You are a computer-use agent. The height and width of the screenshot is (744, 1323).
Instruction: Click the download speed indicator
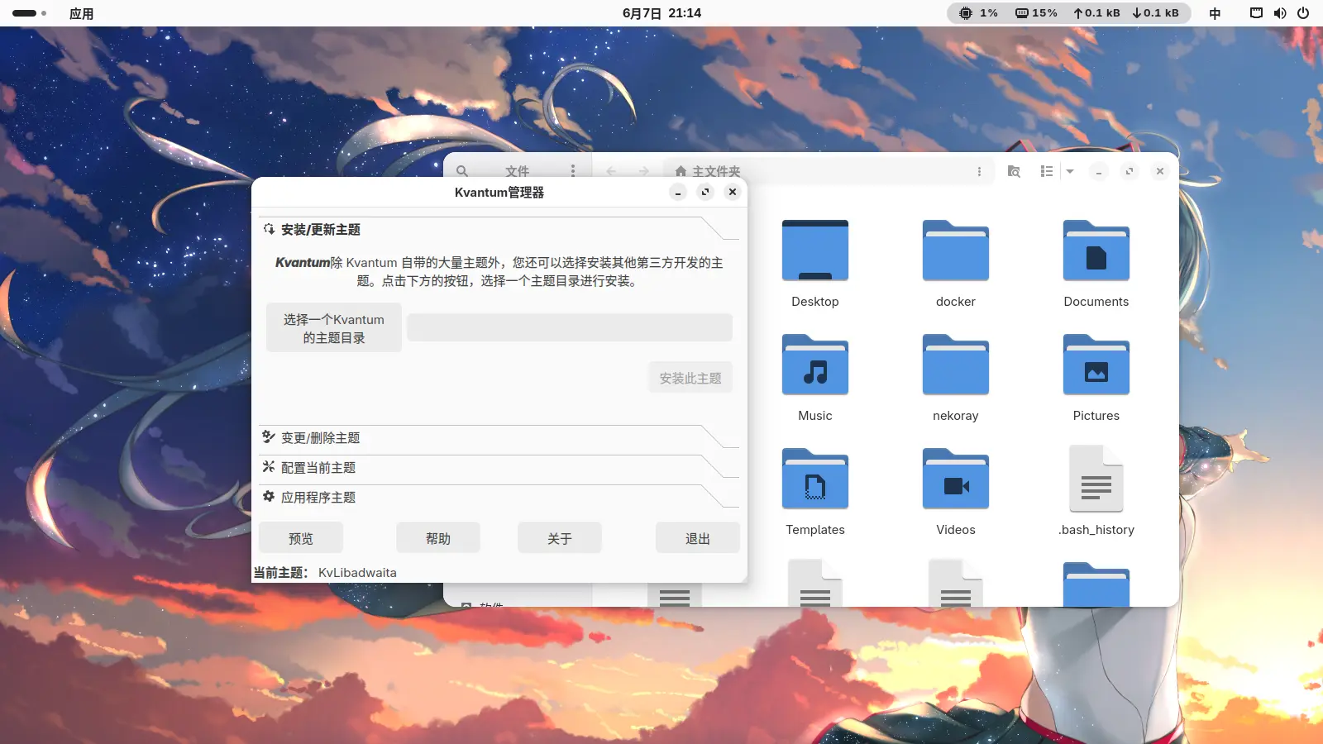pos(1155,13)
